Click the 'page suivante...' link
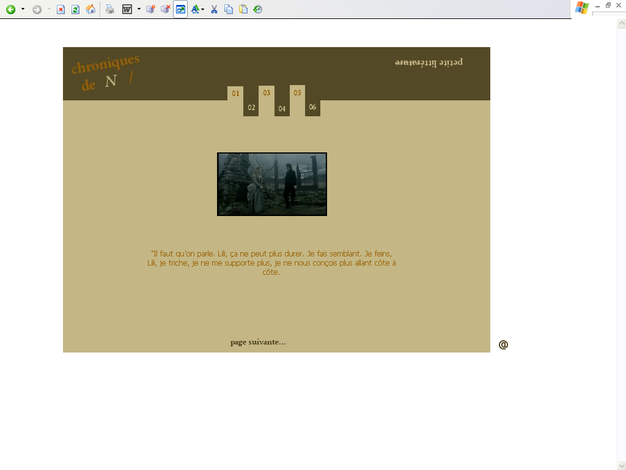This screenshot has width=626, height=470. (258, 343)
